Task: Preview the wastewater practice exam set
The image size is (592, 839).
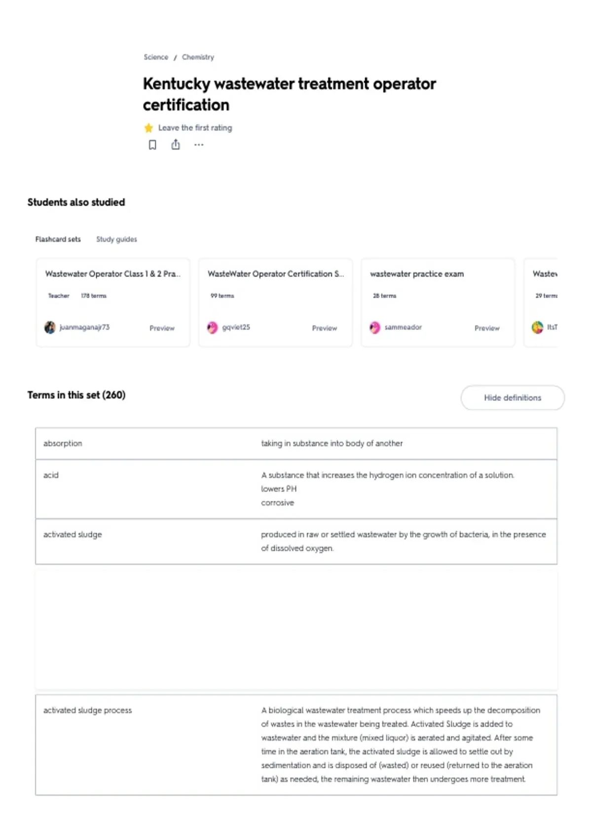Action: (x=487, y=328)
